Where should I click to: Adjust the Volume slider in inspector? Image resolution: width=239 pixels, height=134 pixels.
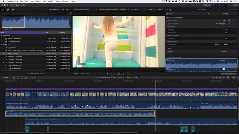(208, 14)
